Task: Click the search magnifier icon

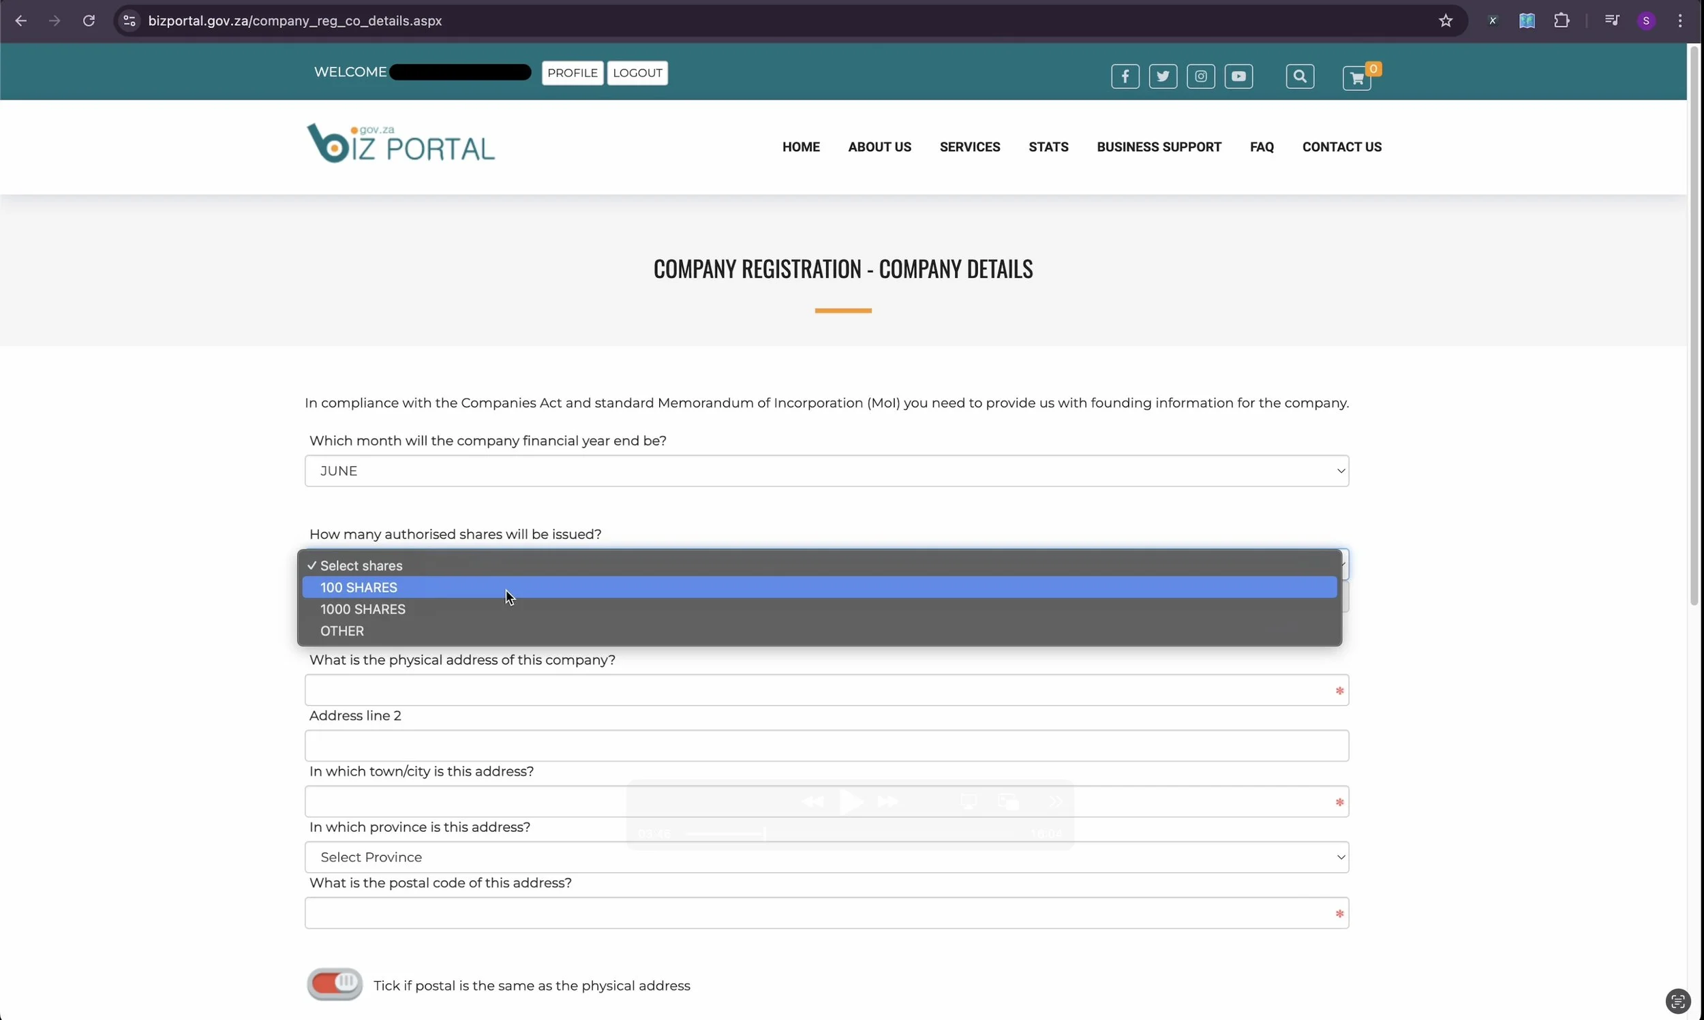Action: point(1299,76)
